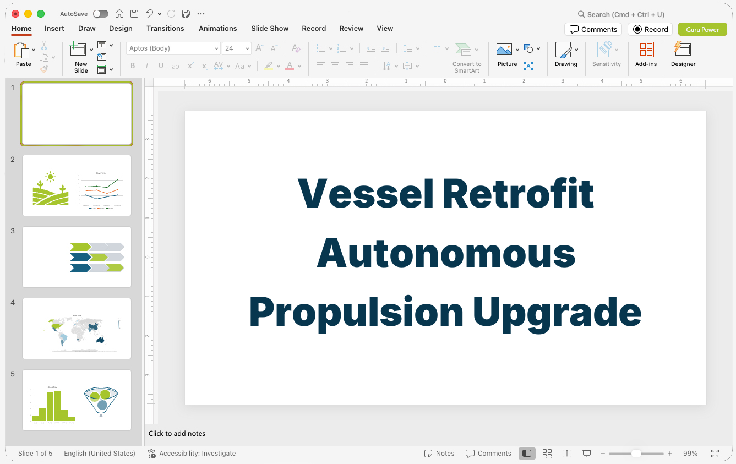Save the presentation with the floppy disk icon

(134, 14)
